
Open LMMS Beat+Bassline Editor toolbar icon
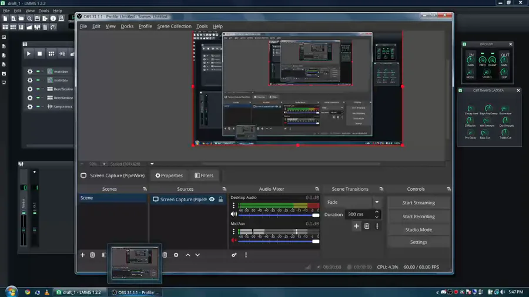coord(13,27)
